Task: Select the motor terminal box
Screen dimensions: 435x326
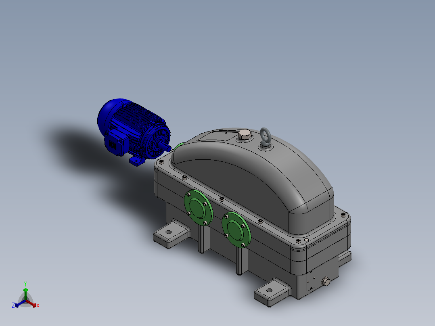Action: [116, 142]
